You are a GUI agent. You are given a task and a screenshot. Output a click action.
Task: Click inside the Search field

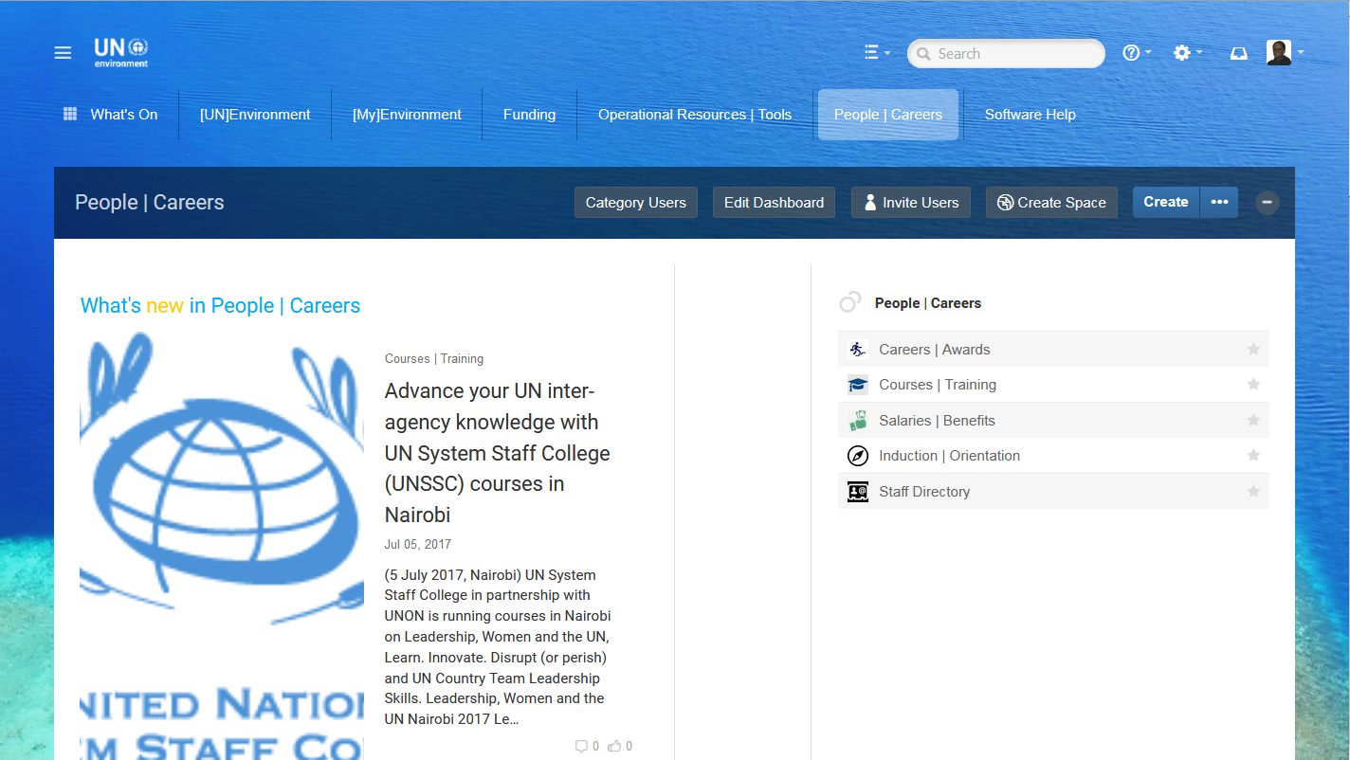(x=1006, y=54)
